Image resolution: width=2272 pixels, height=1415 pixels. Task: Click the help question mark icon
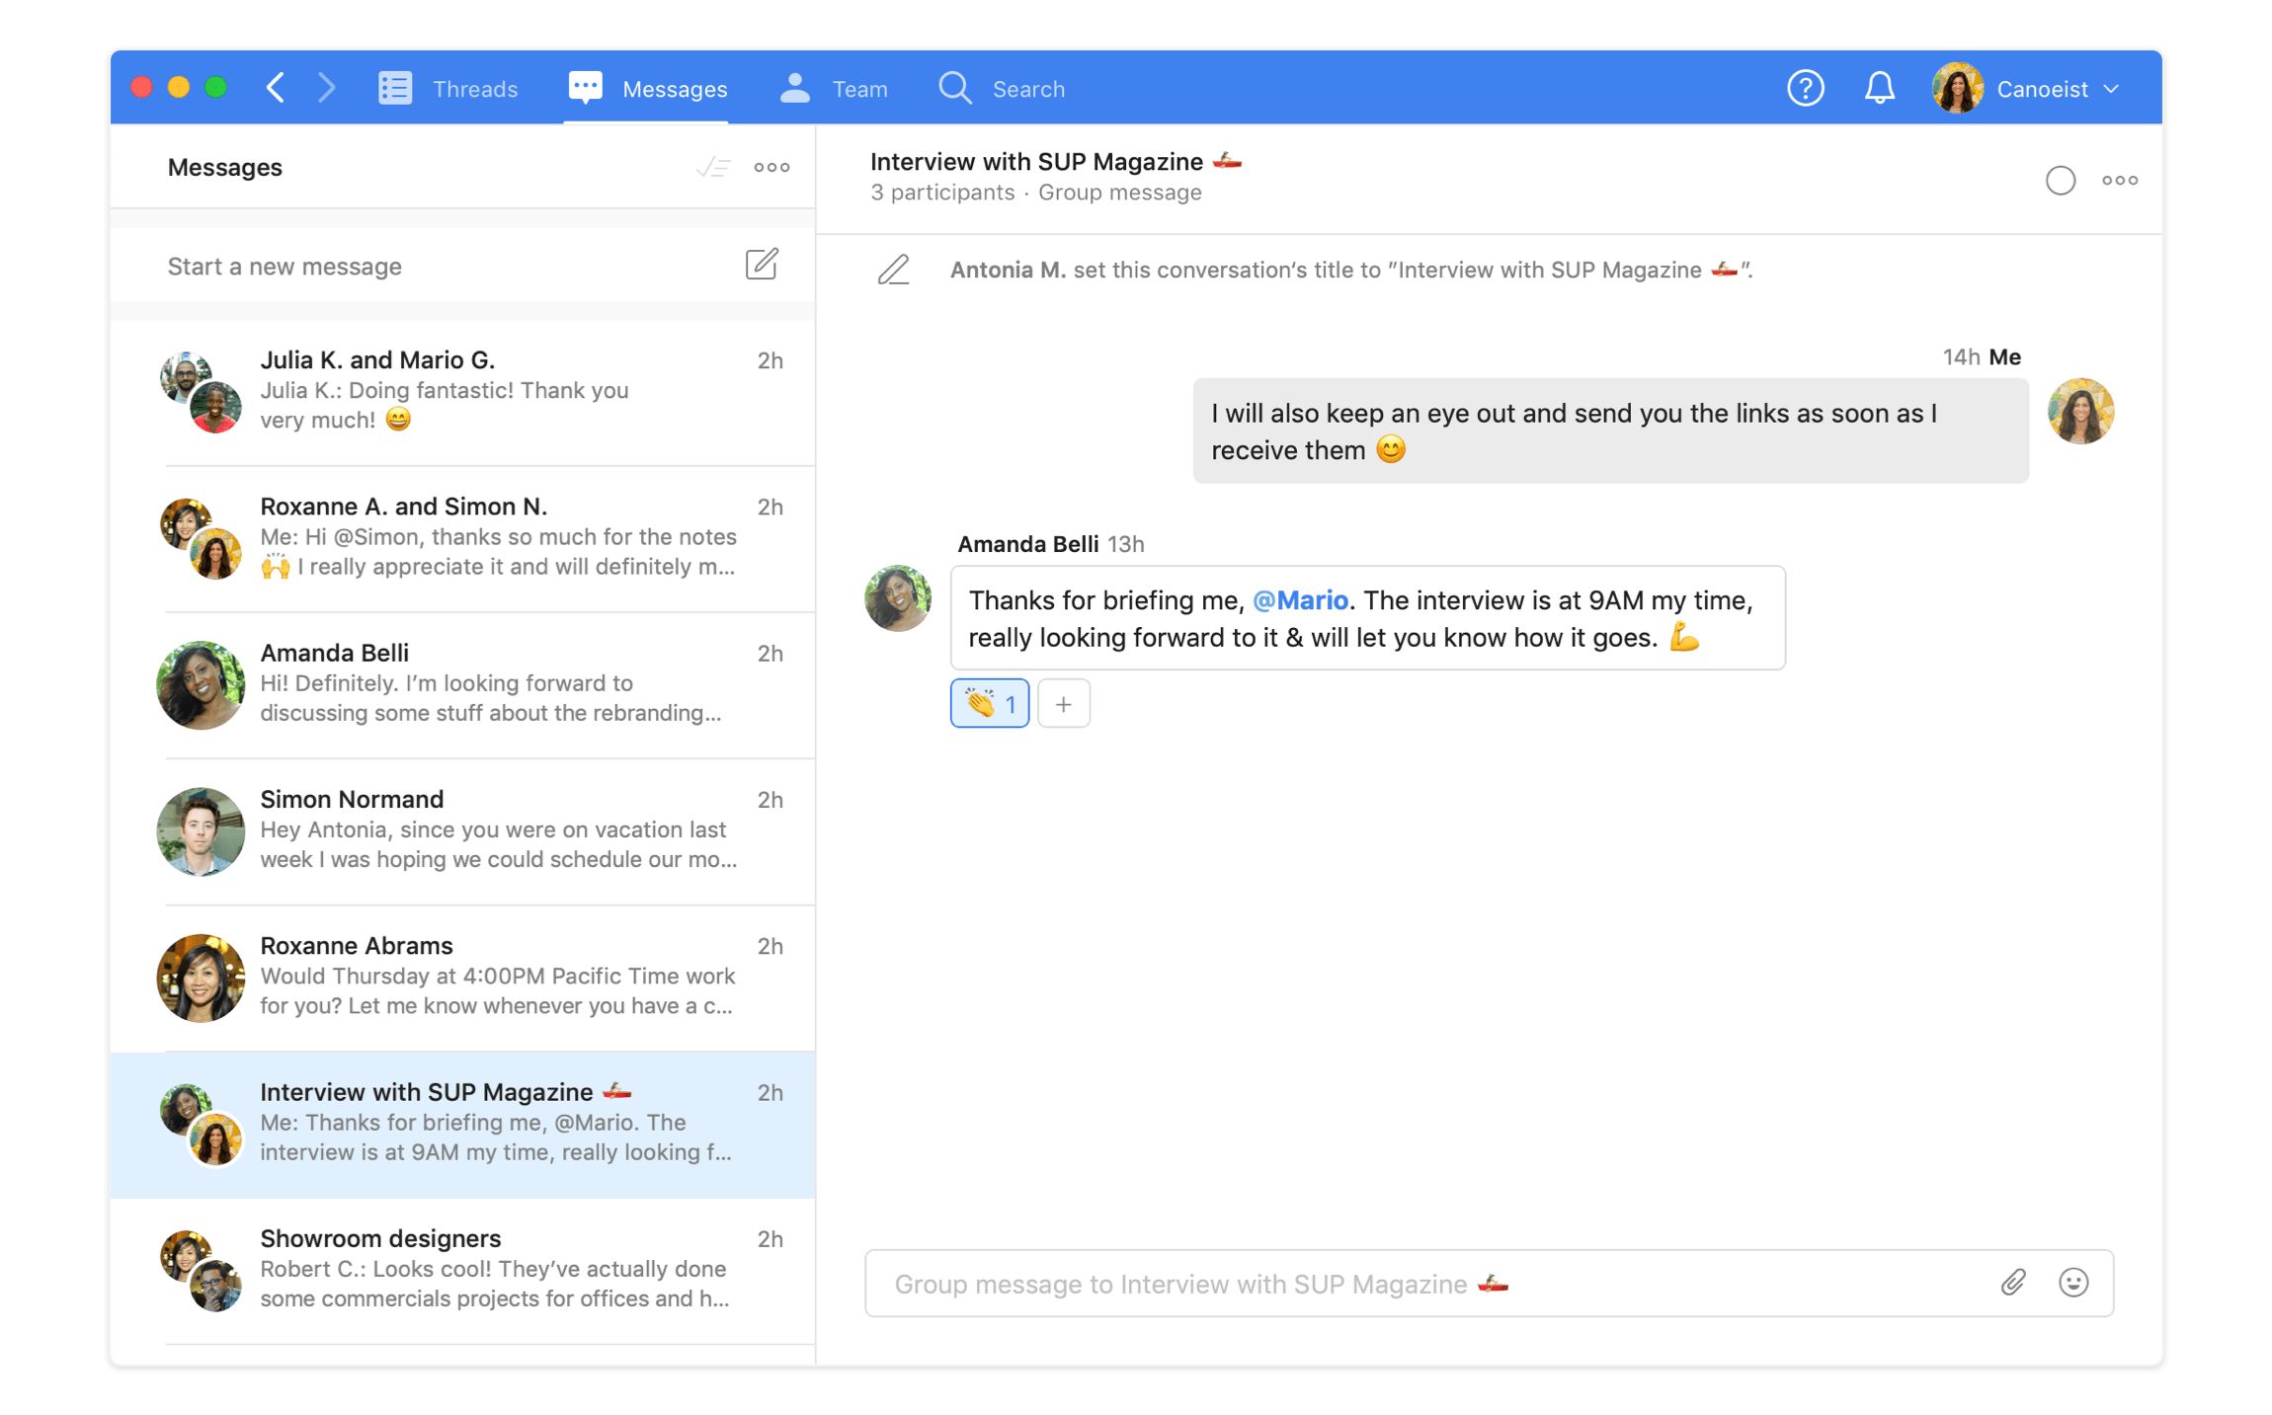(x=1806, y=88)
